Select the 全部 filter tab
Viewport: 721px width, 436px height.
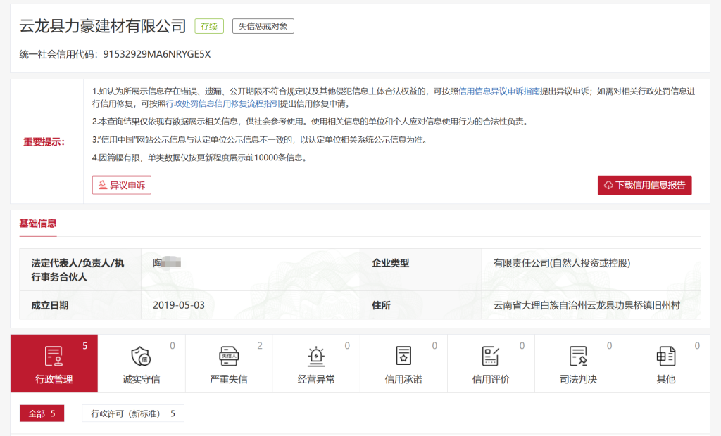(41, 413)
